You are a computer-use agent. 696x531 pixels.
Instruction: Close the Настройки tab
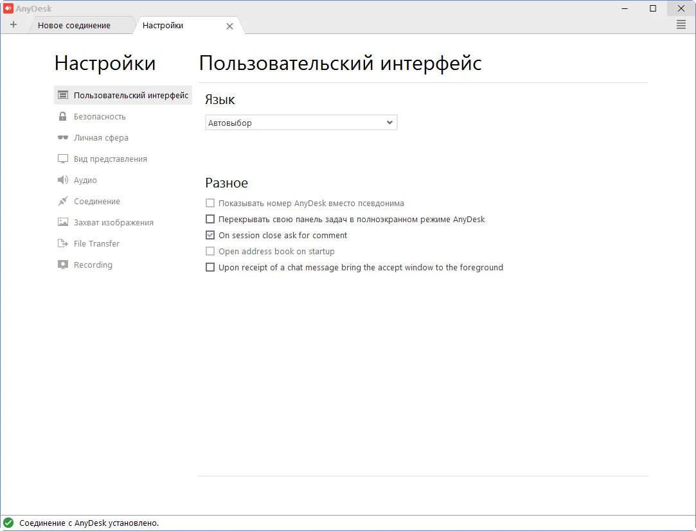(229, 26)
